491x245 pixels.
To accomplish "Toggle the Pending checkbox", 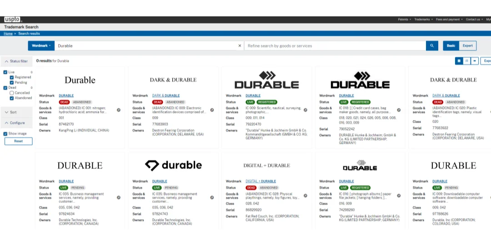I will pyautogui.click(x=11, y=83).
